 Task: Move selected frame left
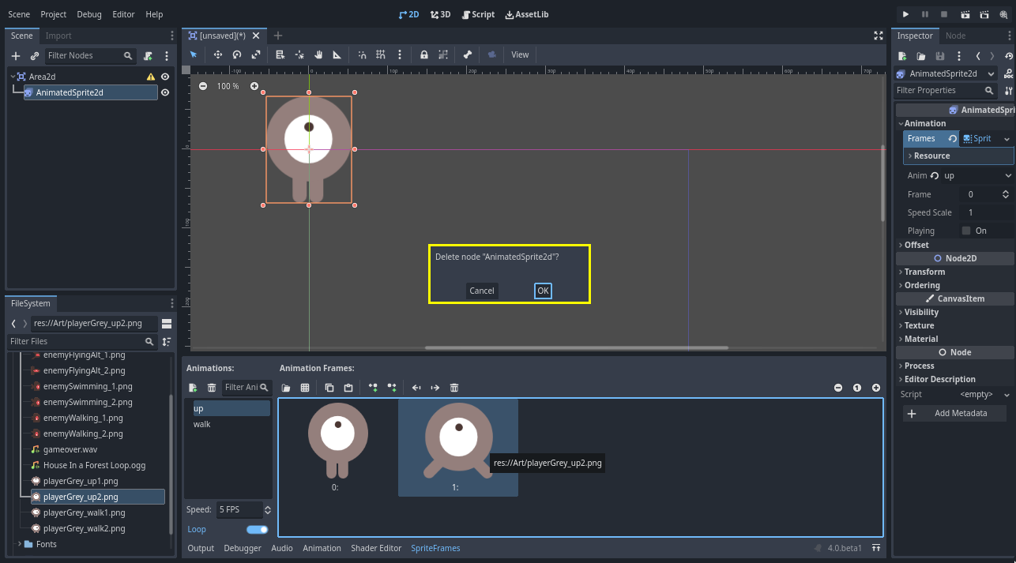[x=416, y=388]
